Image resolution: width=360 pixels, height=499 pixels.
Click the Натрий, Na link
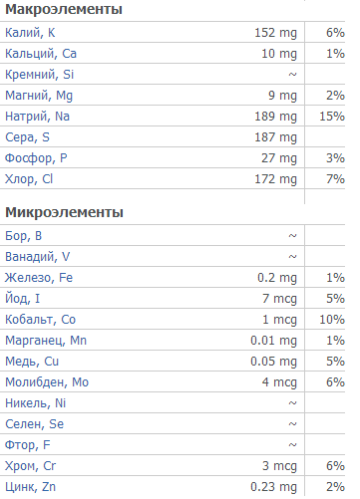pos(37,117)
